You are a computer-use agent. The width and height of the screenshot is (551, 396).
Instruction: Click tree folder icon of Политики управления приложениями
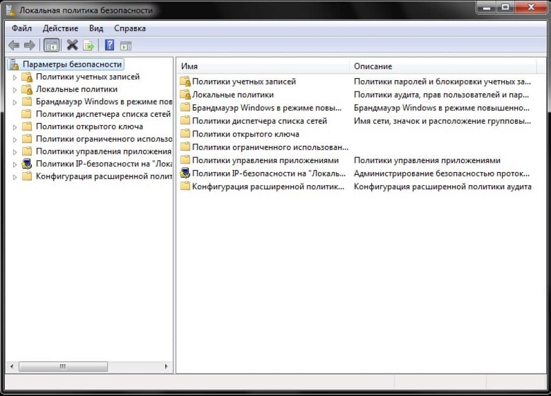click(x=27, y=151)
